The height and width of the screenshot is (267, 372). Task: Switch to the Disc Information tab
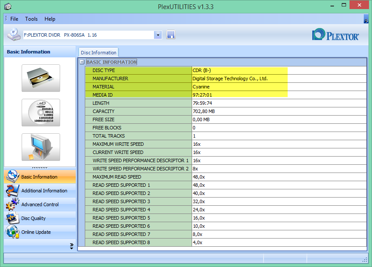(99, 53)
